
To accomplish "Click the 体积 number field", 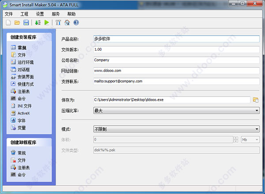I will (x=163, y=140).
